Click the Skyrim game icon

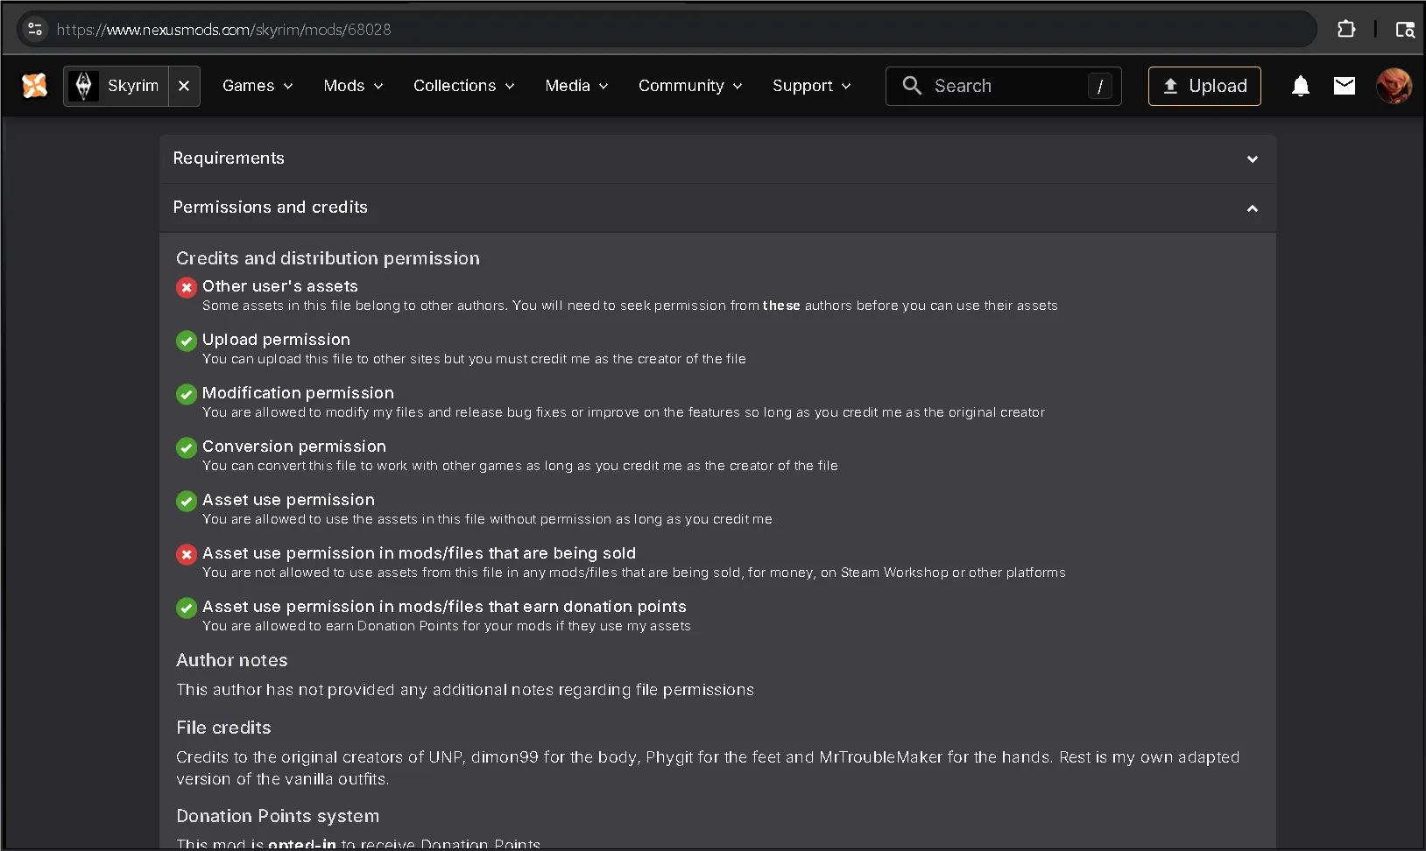(84, 86)
